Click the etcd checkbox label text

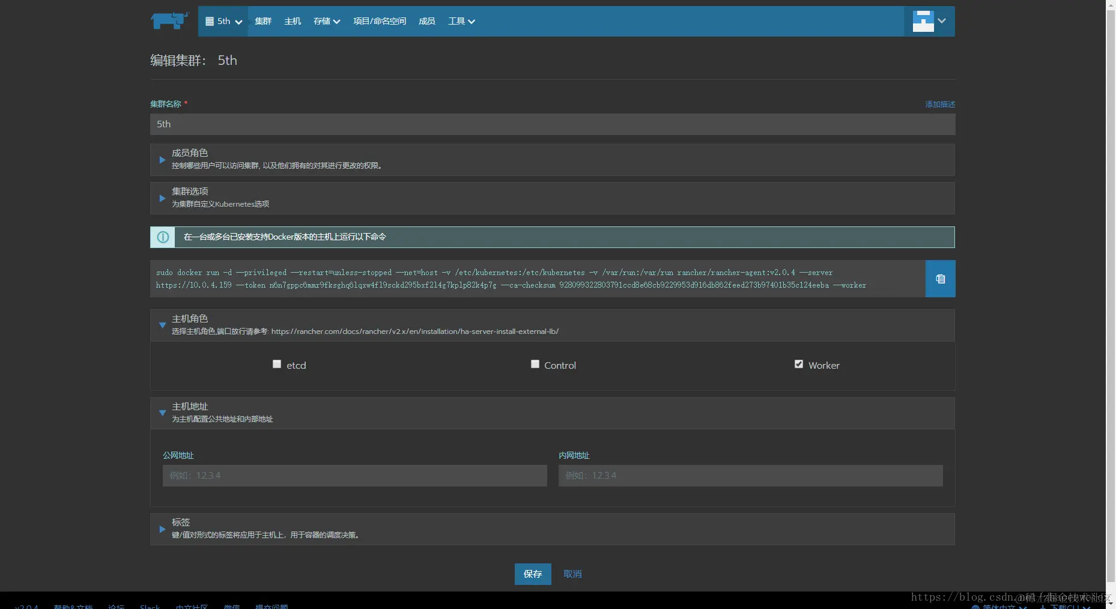(296, 365)
